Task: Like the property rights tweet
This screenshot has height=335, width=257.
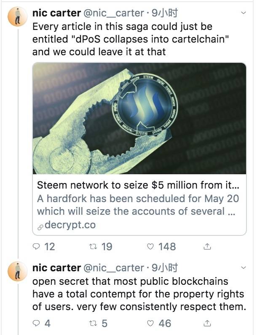Action: click(150, 323)
